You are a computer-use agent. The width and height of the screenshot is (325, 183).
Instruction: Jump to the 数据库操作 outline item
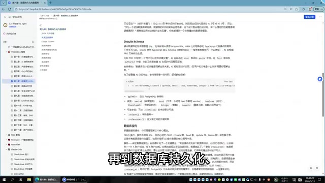[46, 46]
